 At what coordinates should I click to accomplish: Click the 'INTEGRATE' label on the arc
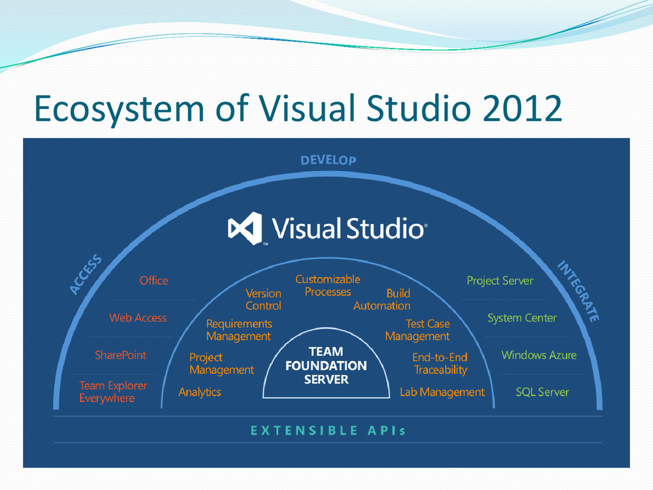pyautogui.click(x=578, y=291)
